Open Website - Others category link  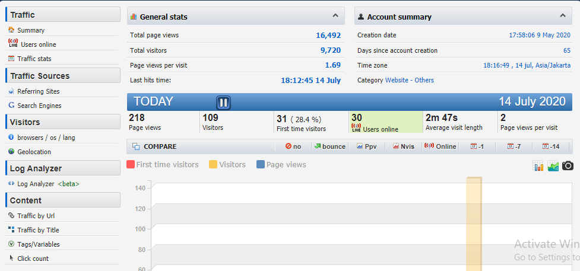pos(410,80)
